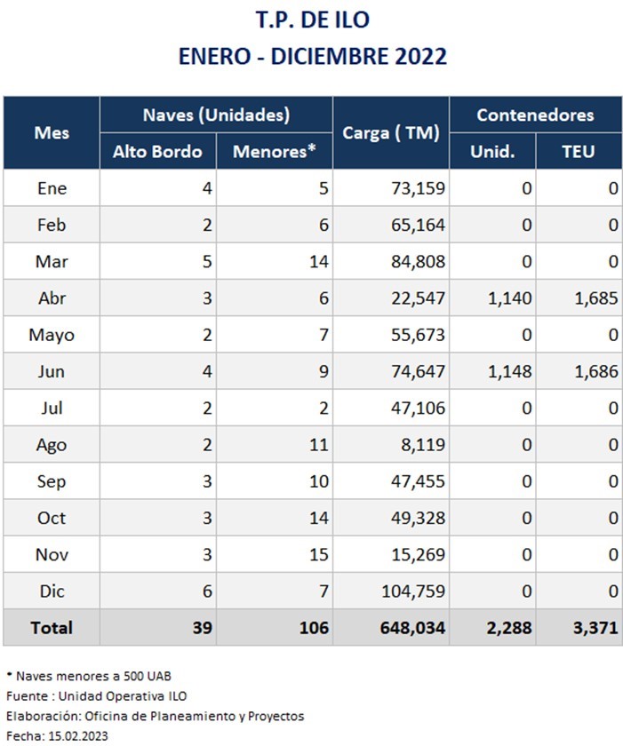
Task: Click the Ene row label
Action: [x=52, y=188]
